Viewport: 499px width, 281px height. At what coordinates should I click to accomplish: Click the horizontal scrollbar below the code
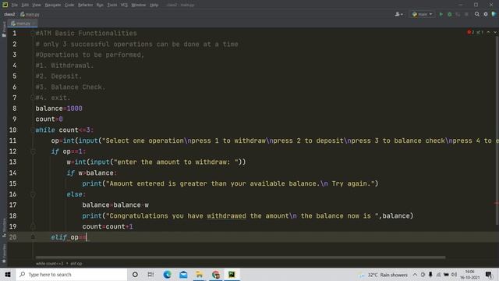point(240,258)
